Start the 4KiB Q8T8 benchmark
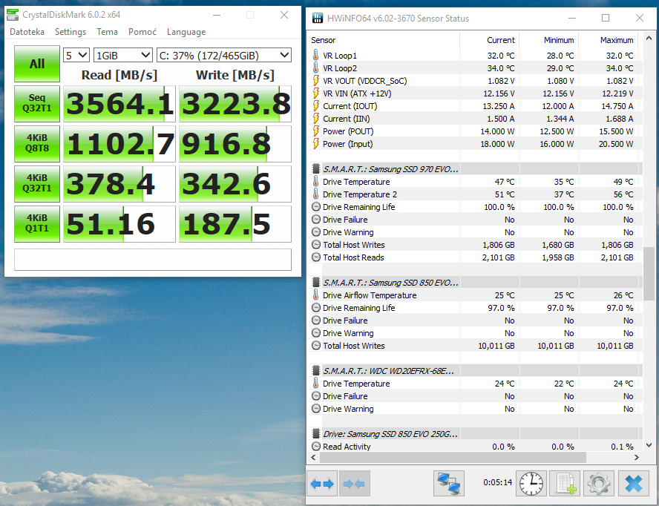 (37, 144)
